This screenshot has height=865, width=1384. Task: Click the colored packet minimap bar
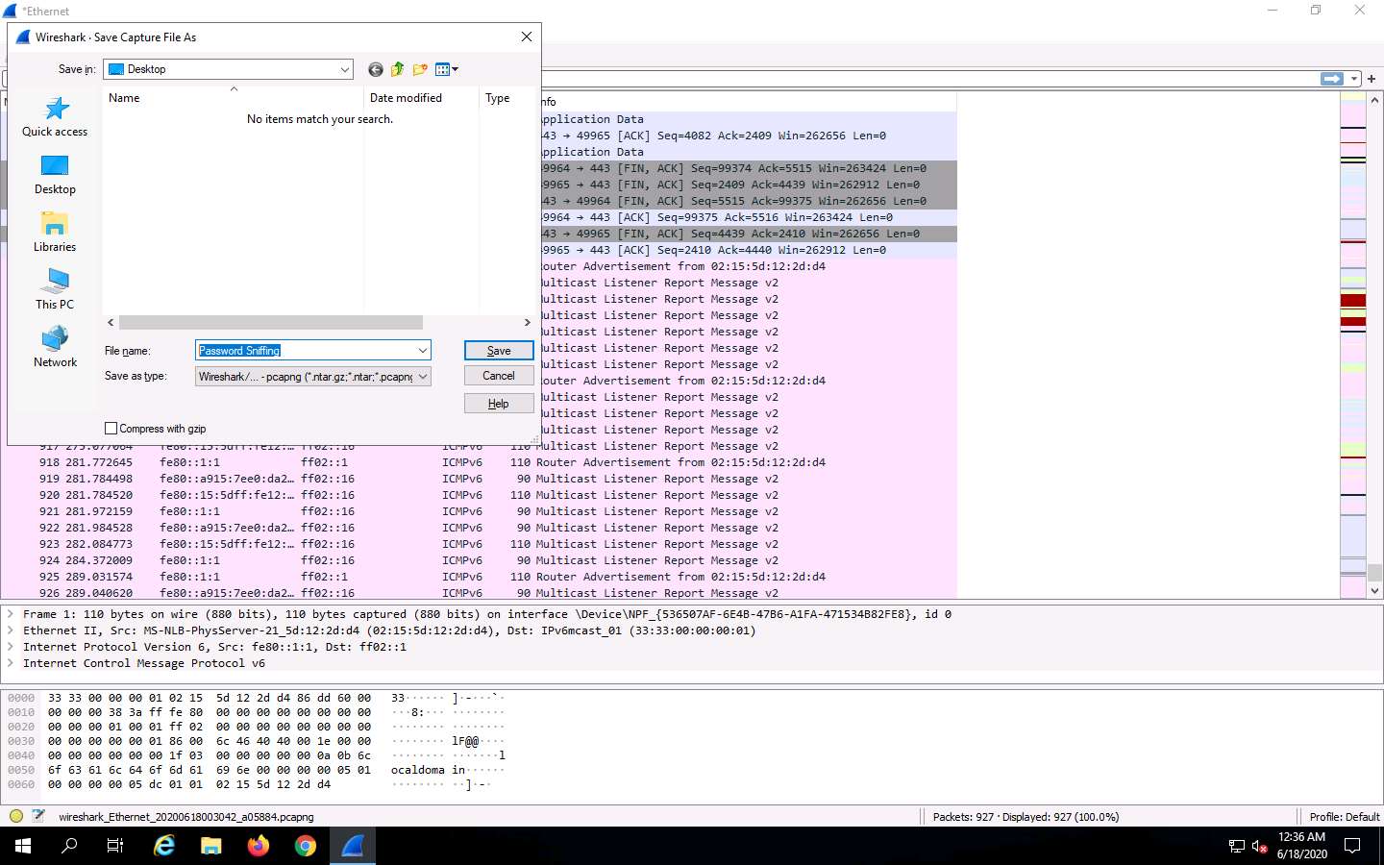(1353, 344)
